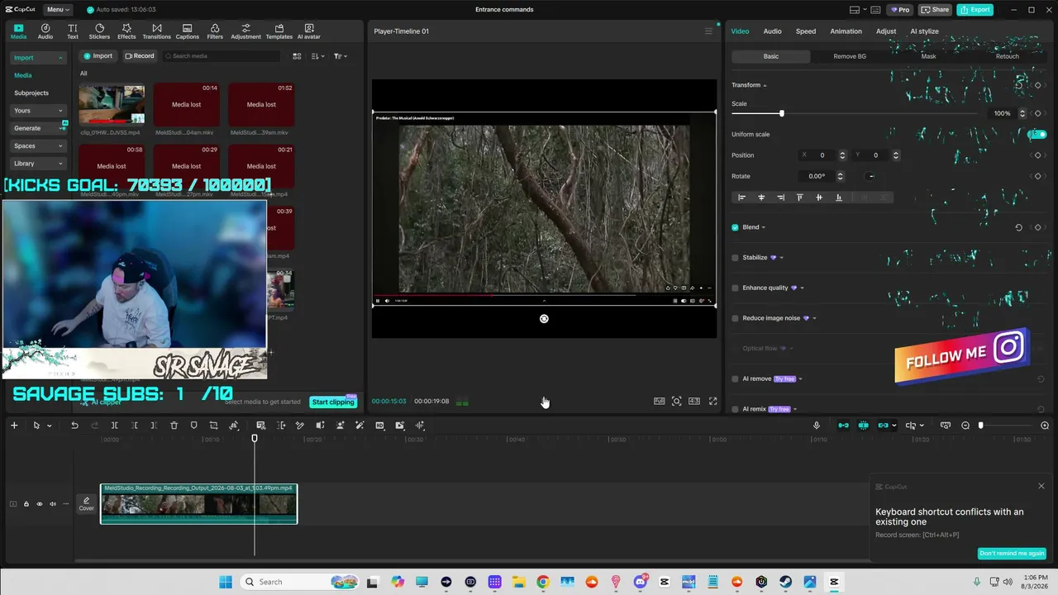Click the Start clipping button
The width and height of the screenshot is (1058, 595).
click(x=333, y=402)
